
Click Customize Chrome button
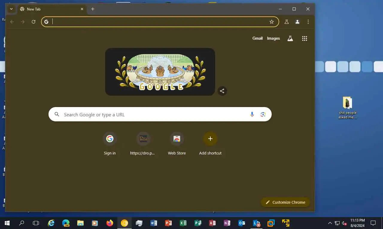(285, 202)
